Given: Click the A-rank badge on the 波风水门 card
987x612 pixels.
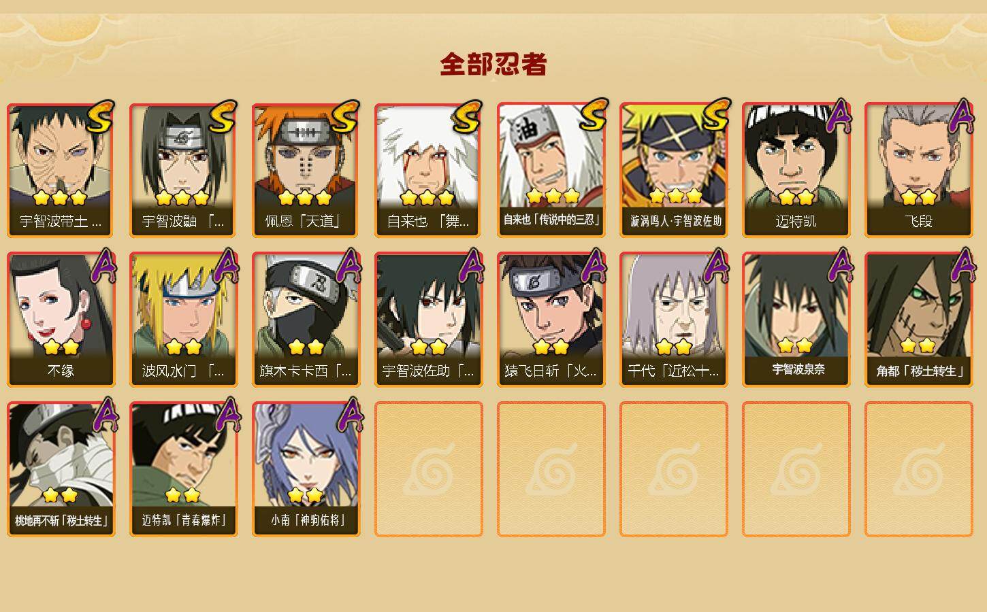Looking at the screenshot, I should click(226, 266).
